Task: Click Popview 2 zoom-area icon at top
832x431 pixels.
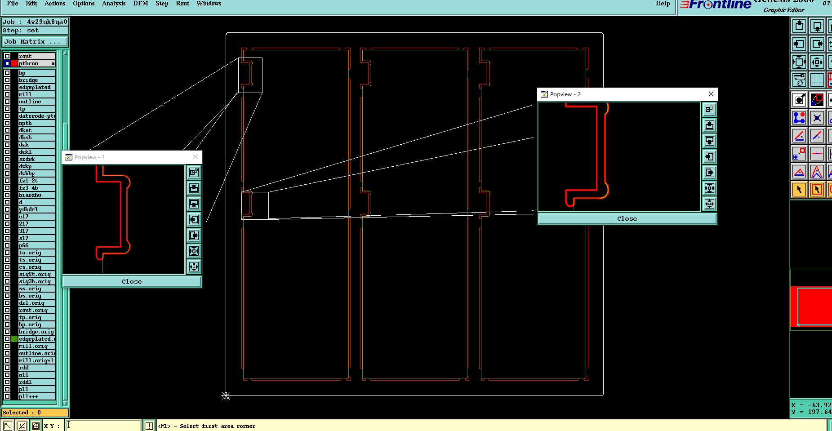Action: pyautogui.click(x=709, y=109)
